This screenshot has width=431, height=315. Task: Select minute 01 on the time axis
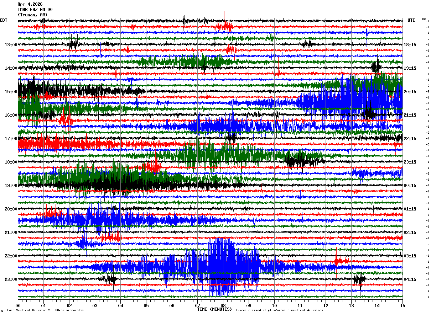click(x=43, y=305)
